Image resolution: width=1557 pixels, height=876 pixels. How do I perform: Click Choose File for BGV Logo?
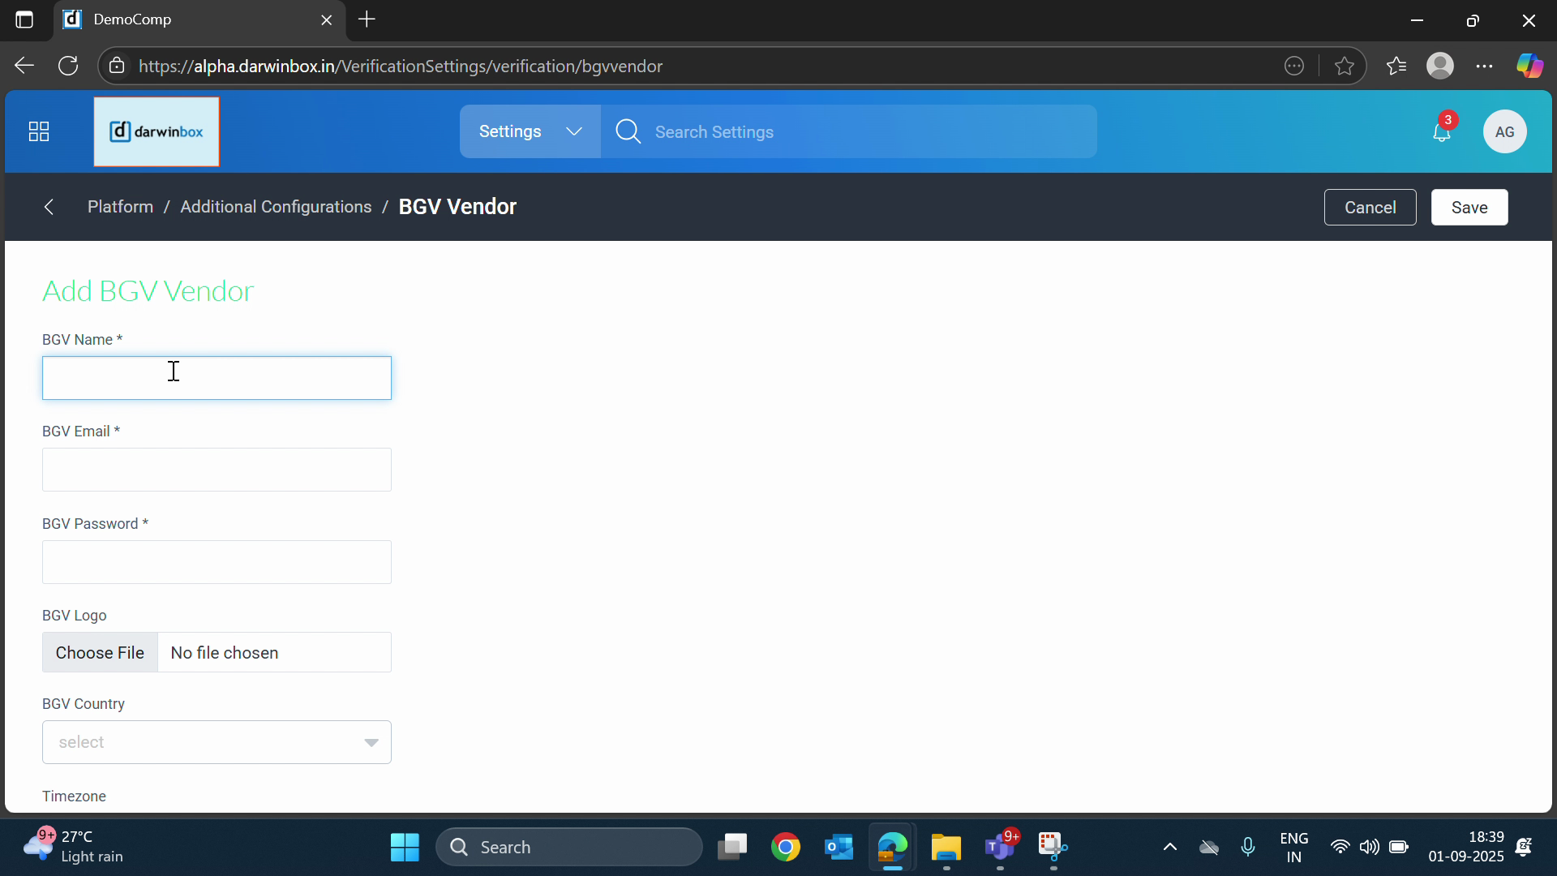point(100,653)
